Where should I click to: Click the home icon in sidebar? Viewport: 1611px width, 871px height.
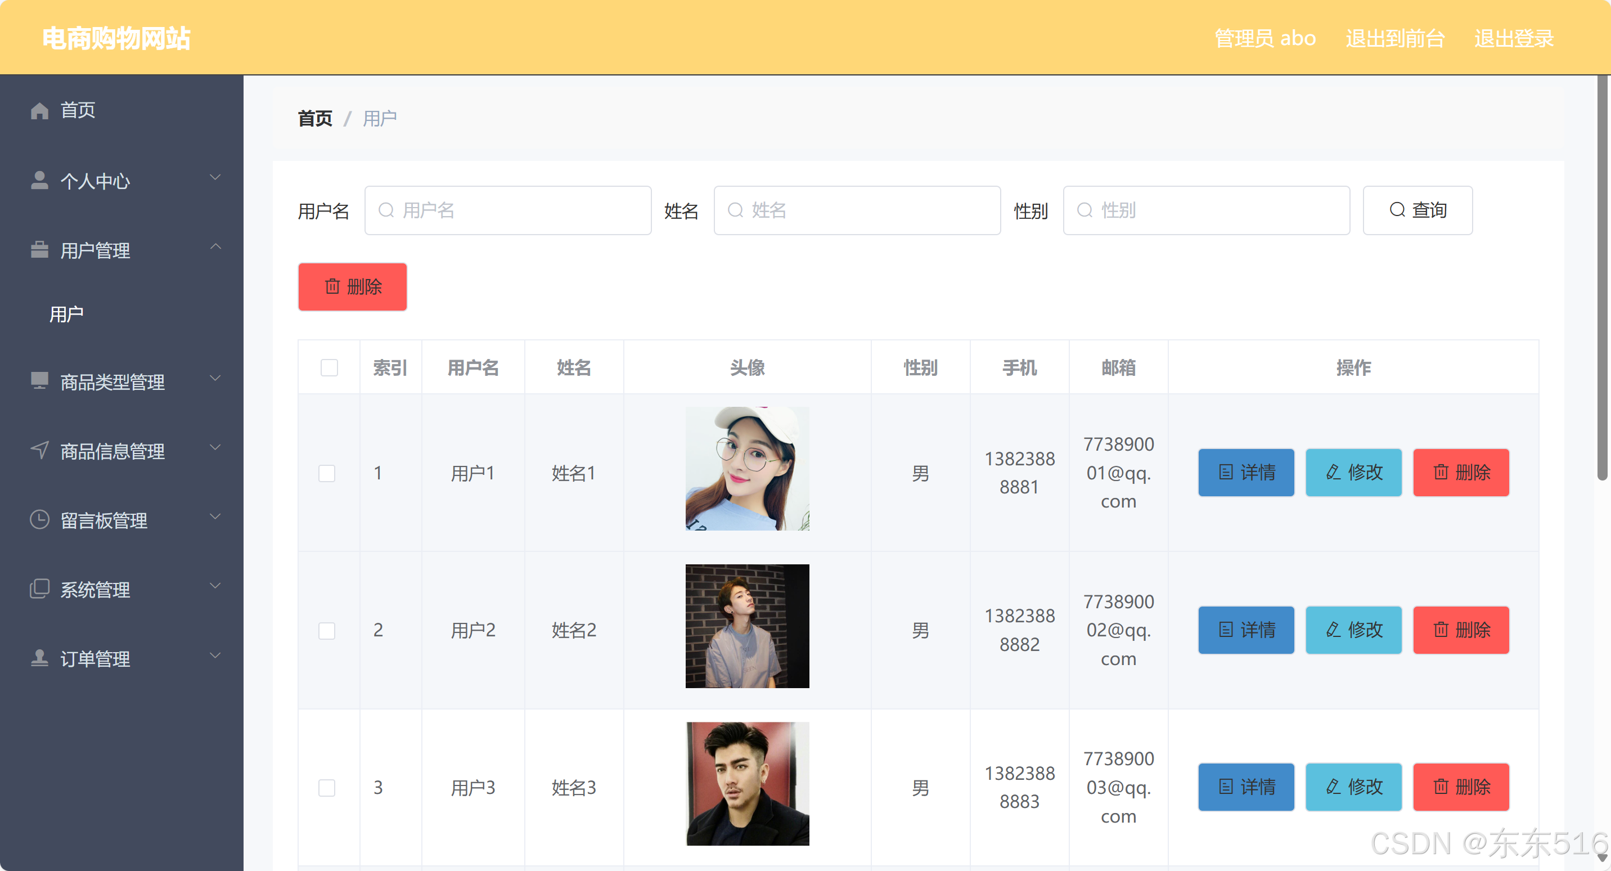coord(39,111)
